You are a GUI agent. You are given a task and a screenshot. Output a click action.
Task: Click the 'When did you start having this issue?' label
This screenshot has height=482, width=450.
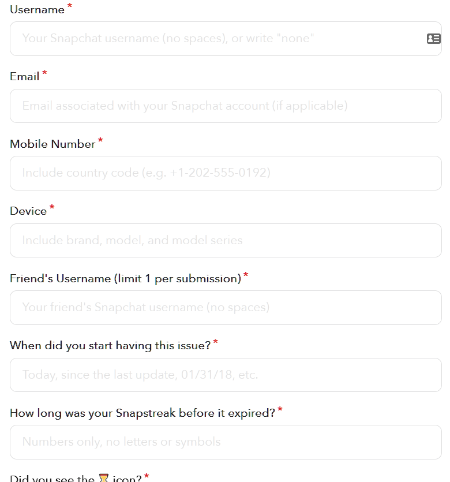(110, 346)
